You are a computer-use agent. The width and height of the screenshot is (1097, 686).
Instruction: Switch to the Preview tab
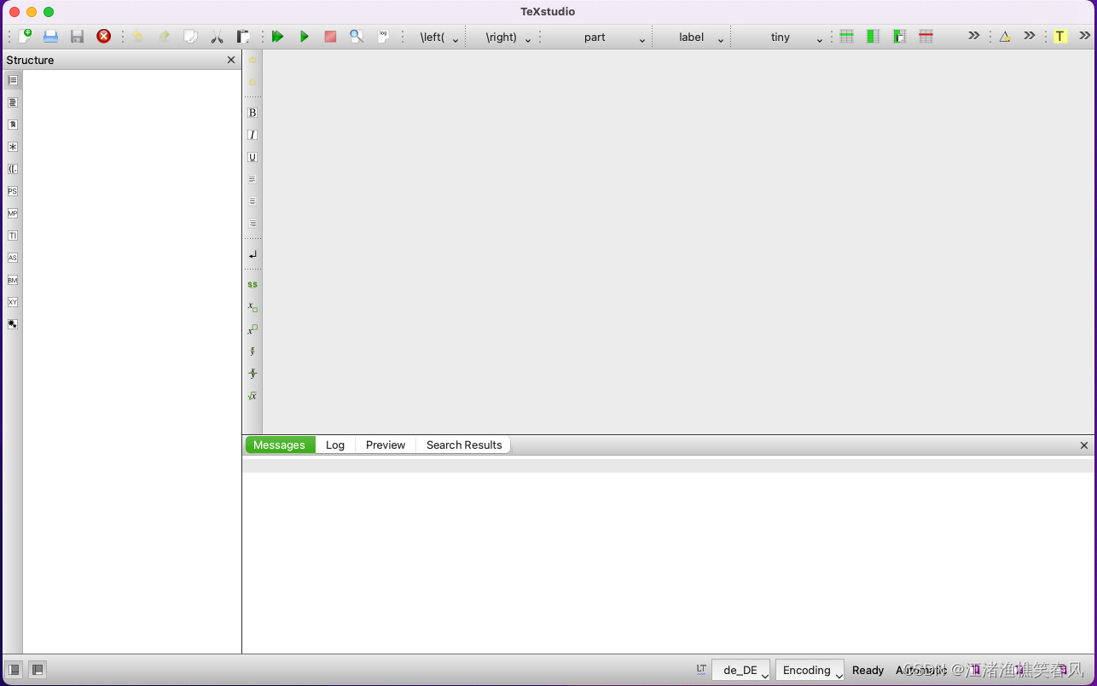tap(385, 445)
